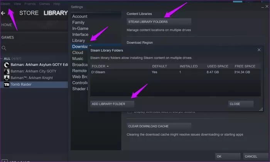Select Batman: Arkham Asylum GOTY game
Screen dimensions: 270x162
[x=39, y=65]
